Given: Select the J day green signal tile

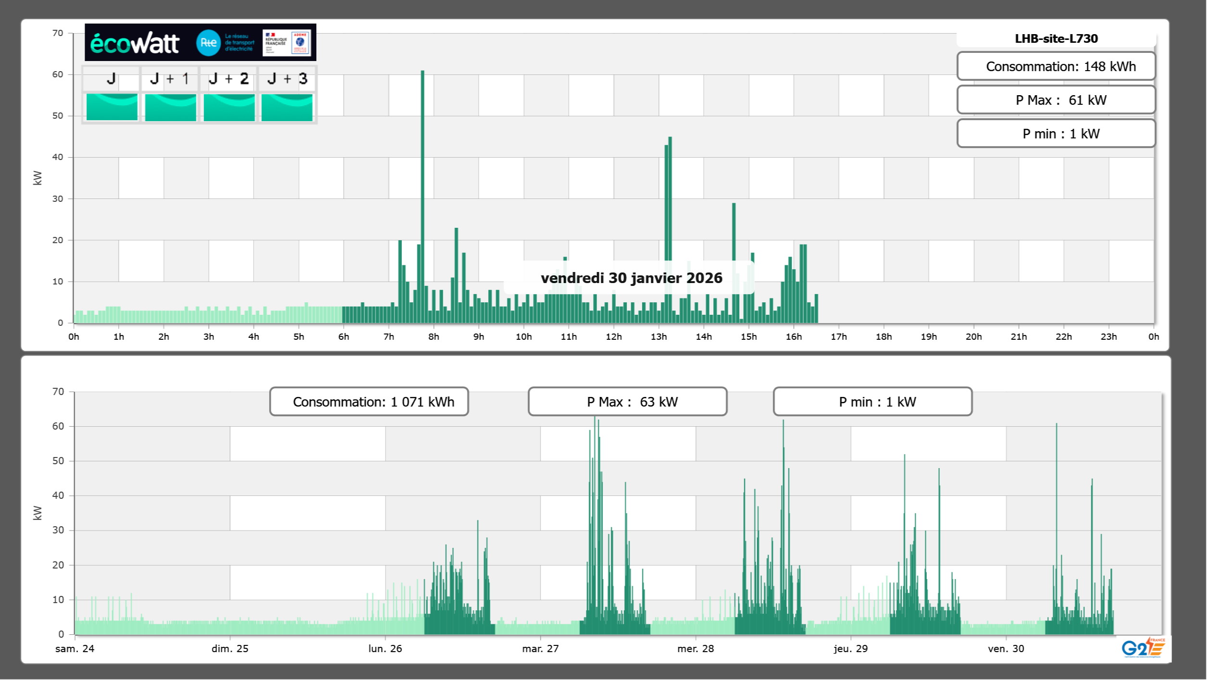Looking at the screenshot, I should 112,107.
